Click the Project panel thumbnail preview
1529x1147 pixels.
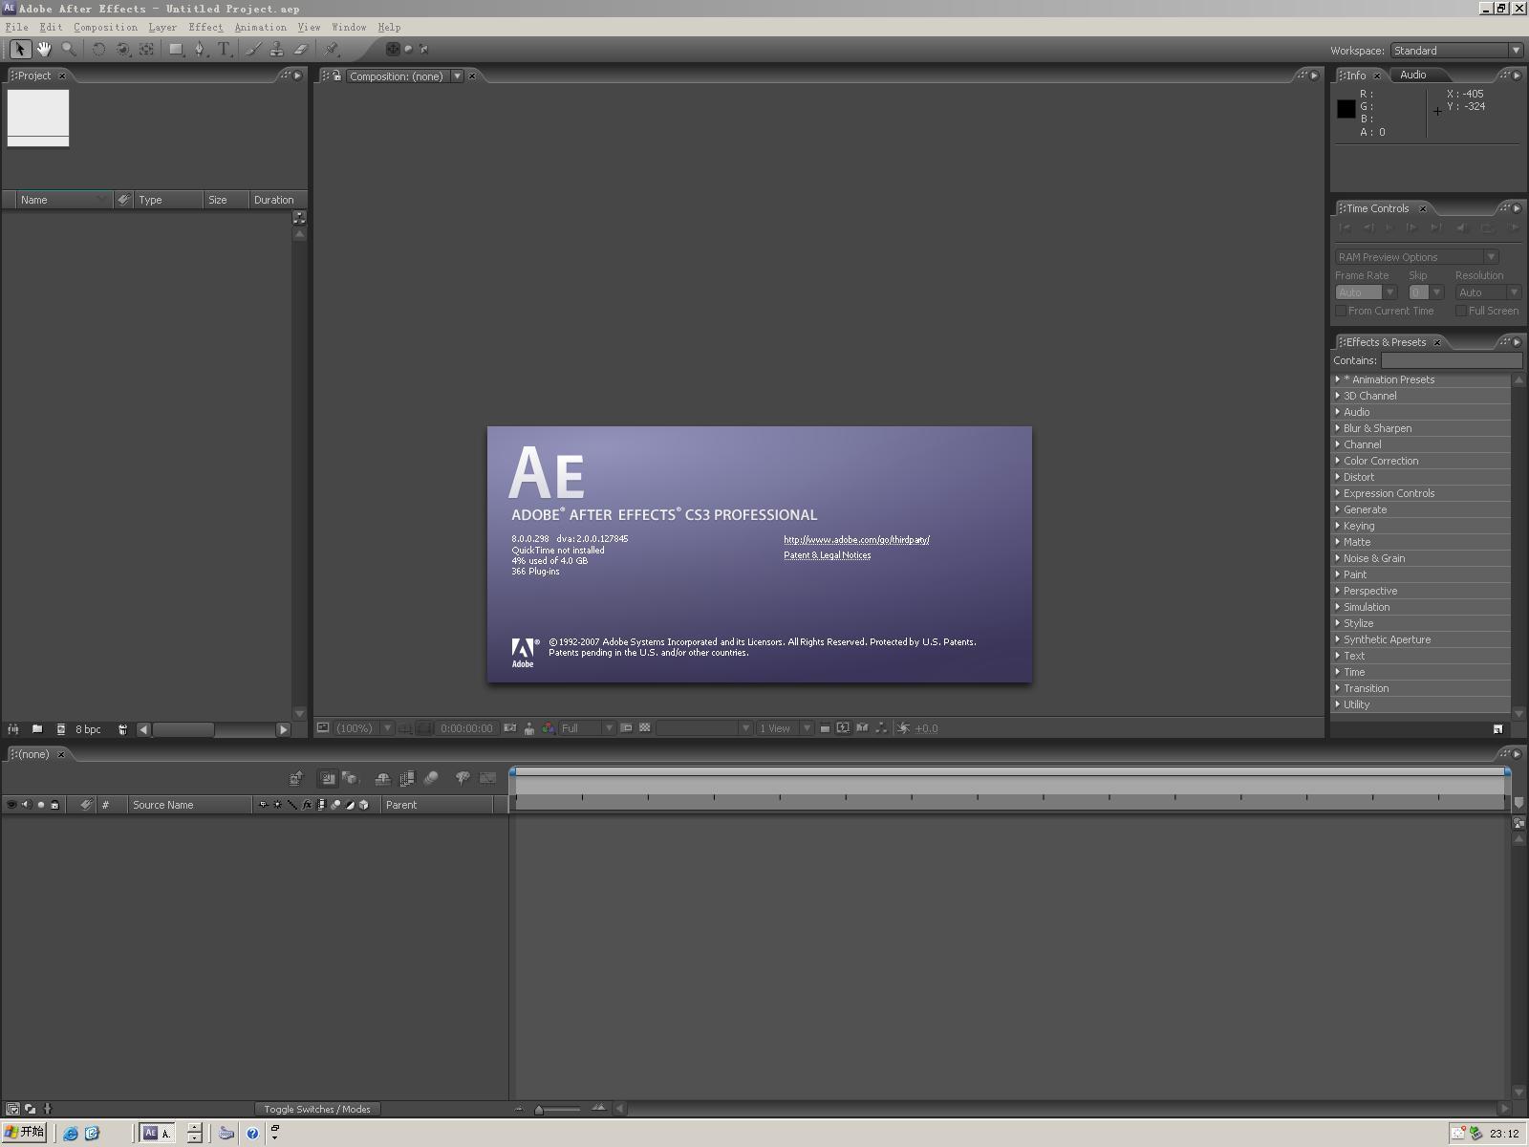click(x=38, y=119)
